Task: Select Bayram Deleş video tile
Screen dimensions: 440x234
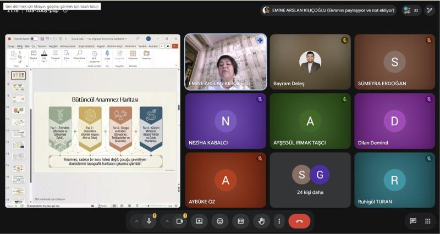Action: click(x=310, y=62)
